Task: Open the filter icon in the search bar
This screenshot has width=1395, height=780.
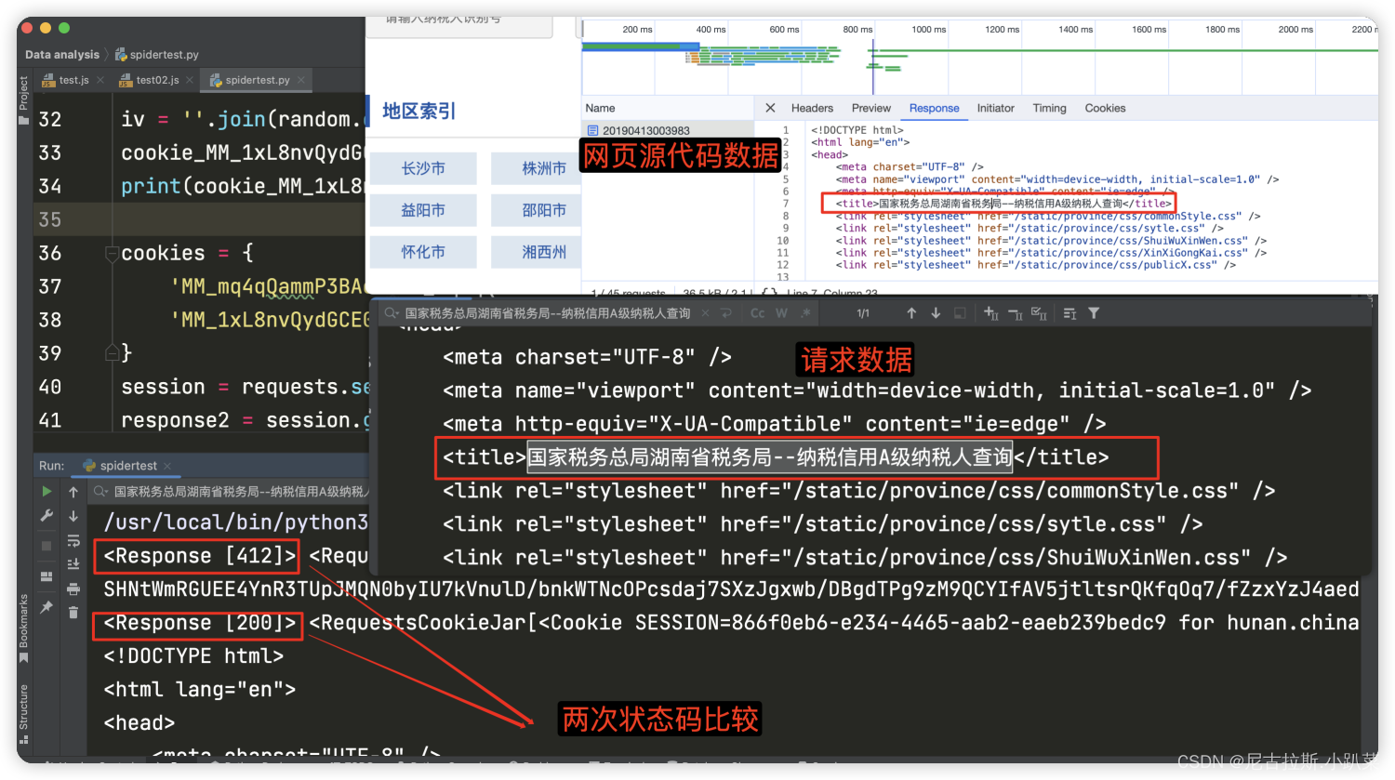Action: point(1095,313)
